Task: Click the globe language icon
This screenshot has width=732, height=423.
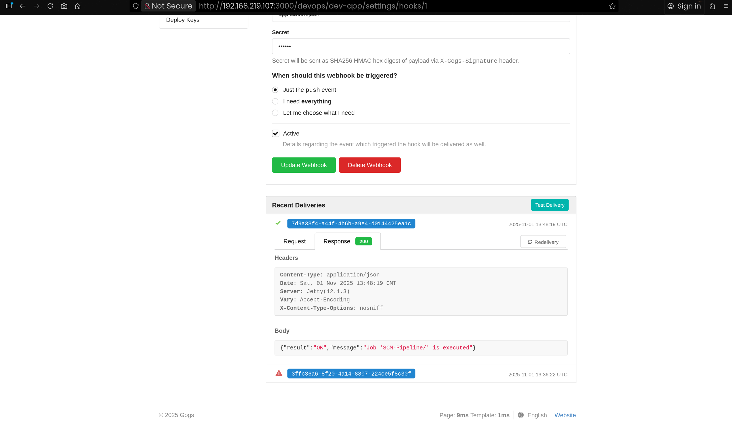Action: 521,415
